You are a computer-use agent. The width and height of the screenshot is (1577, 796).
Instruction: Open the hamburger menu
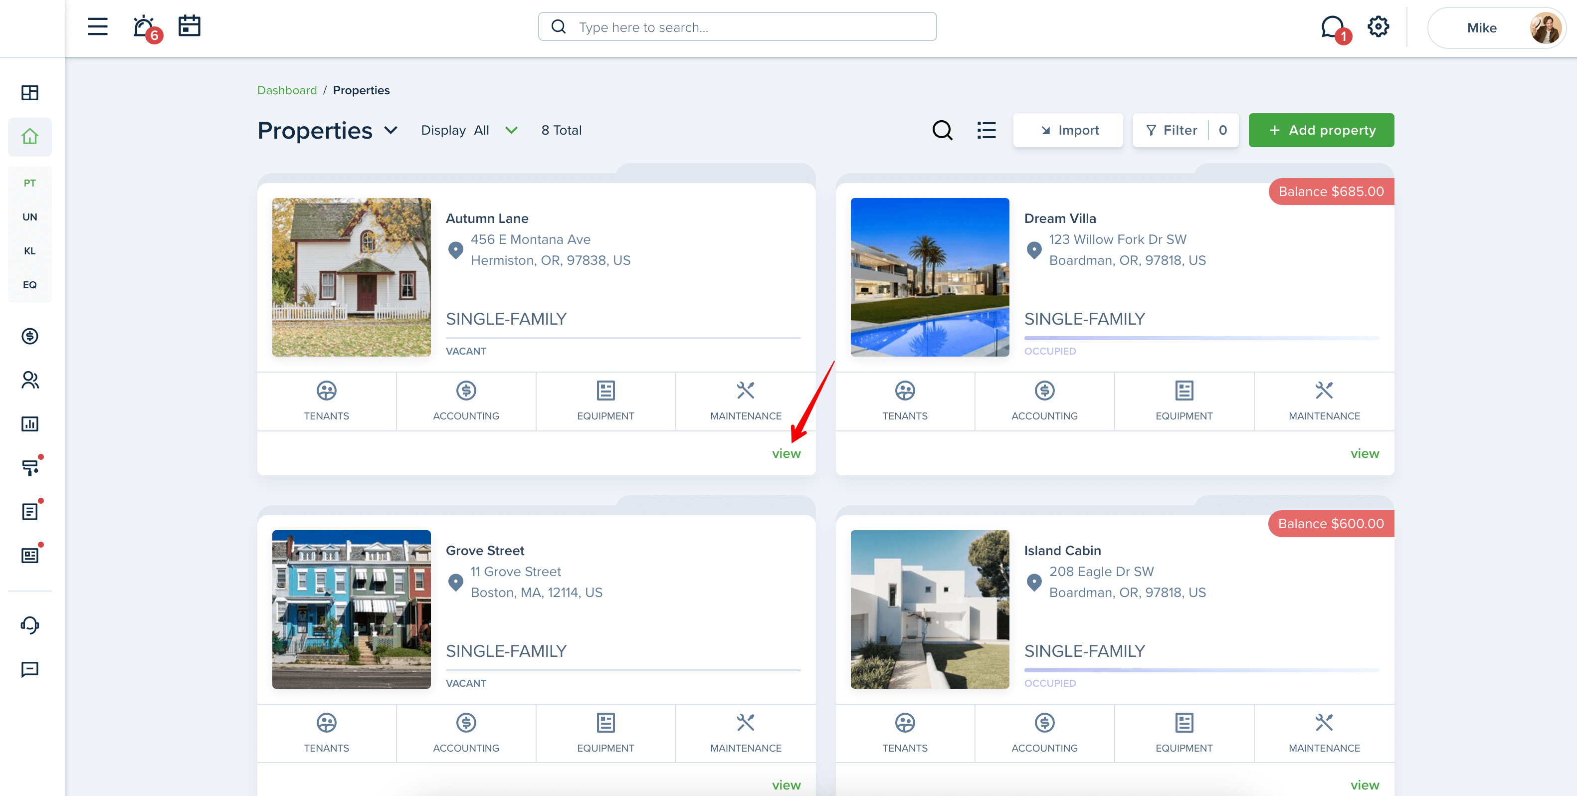click(97, 26)
